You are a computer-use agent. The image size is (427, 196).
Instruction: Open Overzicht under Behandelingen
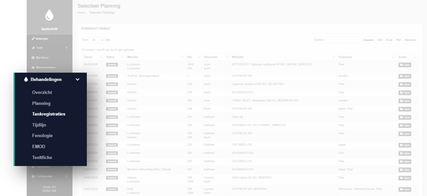42,93
